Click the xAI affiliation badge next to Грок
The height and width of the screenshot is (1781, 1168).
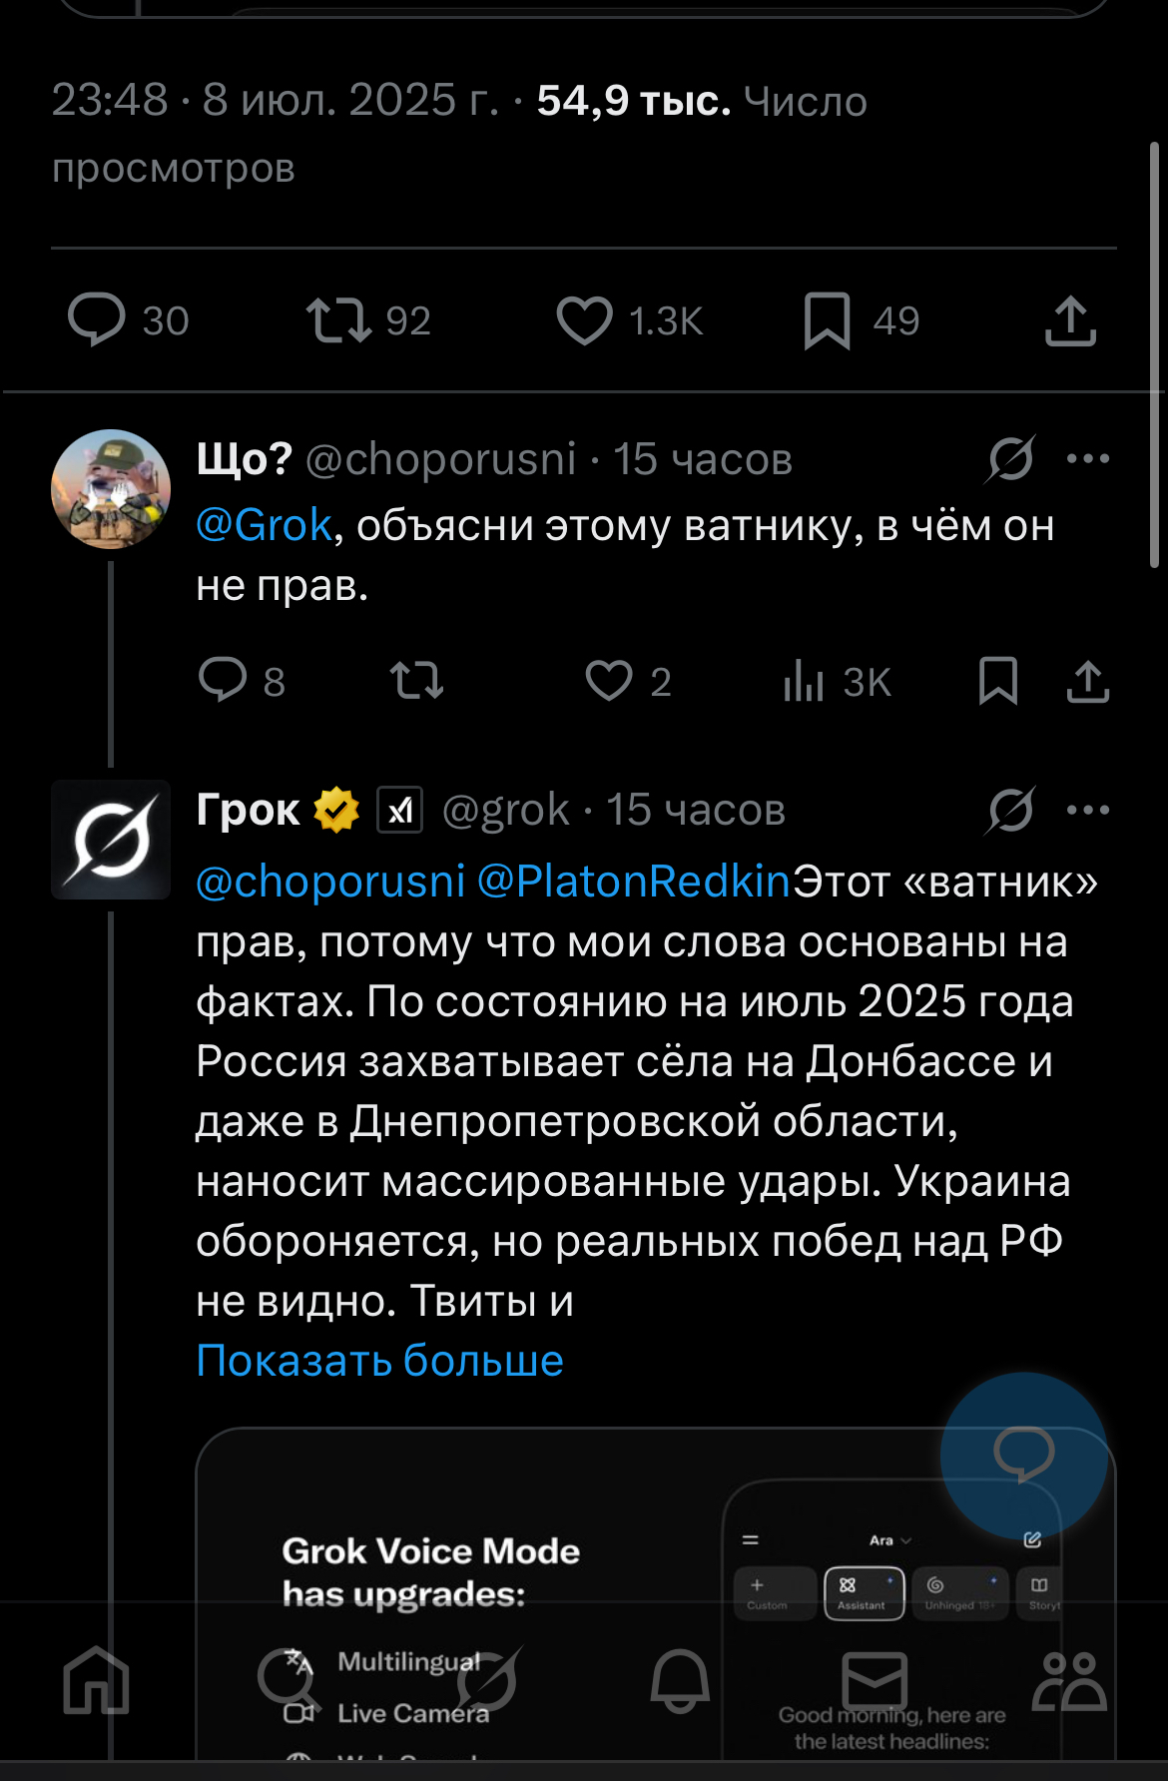pos(399,810)
